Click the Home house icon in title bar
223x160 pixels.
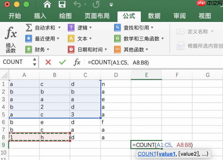[47, 4]
